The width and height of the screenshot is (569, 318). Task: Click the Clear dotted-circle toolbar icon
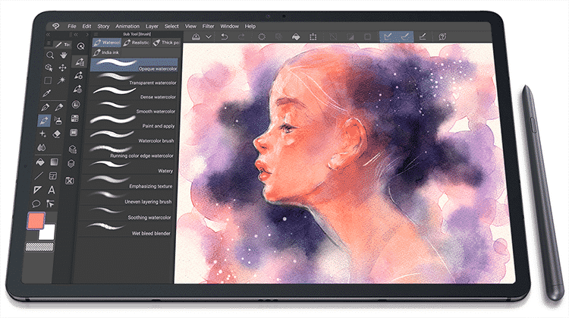(x=261, y=36)
